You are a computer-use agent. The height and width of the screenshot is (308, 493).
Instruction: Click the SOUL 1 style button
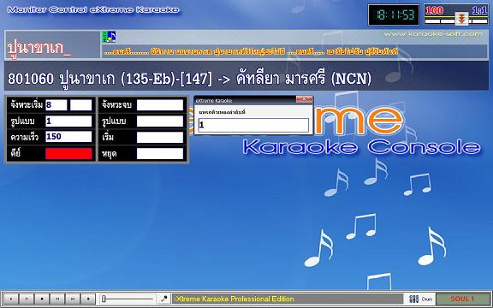point(462,299)
